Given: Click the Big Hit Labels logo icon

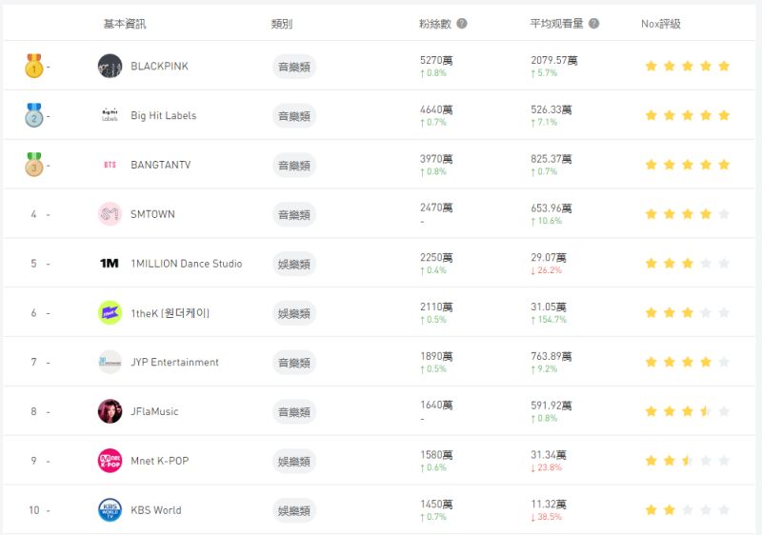Looking at the screenshot, I should pyautogui.click(x=110, y=115).
